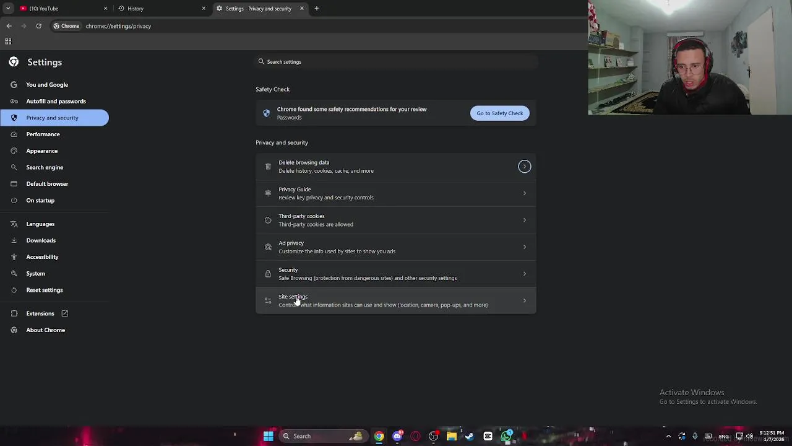Open a new tab with the plus button
Screen dimensions: 792x446
316,9
